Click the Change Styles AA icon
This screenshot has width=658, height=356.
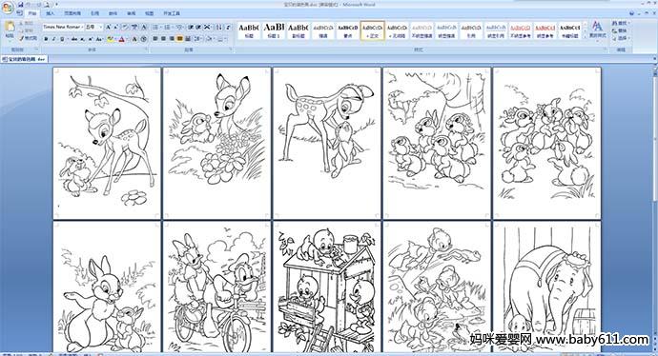coord(597,30)
